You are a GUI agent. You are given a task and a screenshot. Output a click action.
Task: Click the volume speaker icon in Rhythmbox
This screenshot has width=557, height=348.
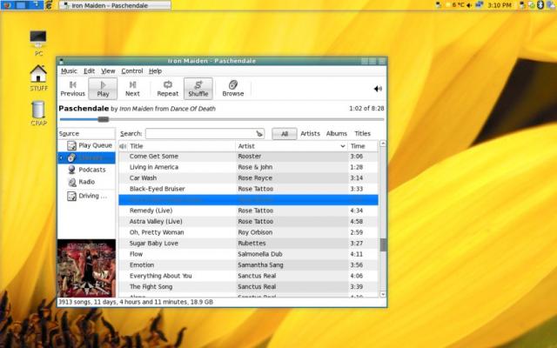[x=378, y=89]
